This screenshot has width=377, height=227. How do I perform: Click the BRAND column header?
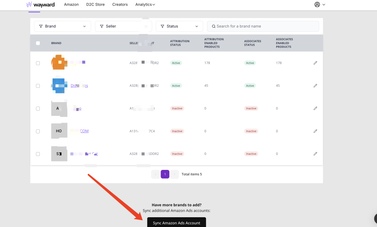pyautogui.click(x=56, y=43)
